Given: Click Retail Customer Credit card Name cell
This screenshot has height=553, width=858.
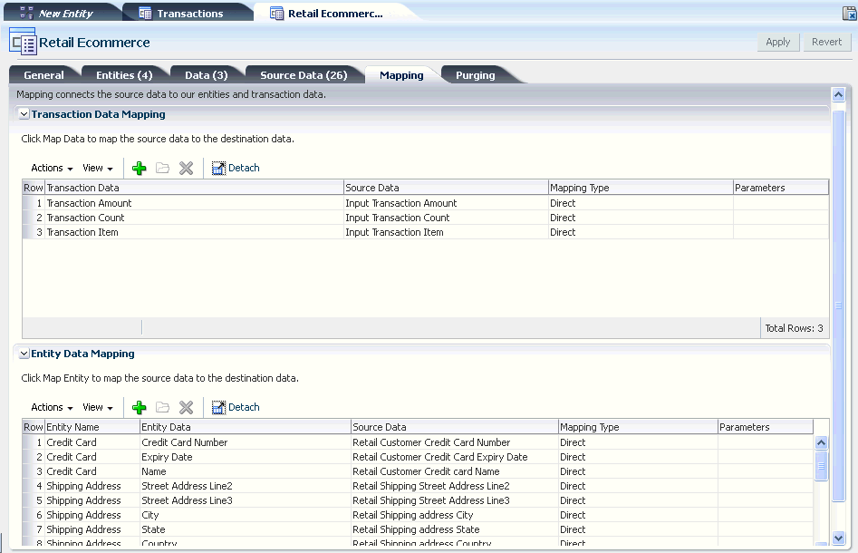Looking at the screenshot, I should point(455,471).
